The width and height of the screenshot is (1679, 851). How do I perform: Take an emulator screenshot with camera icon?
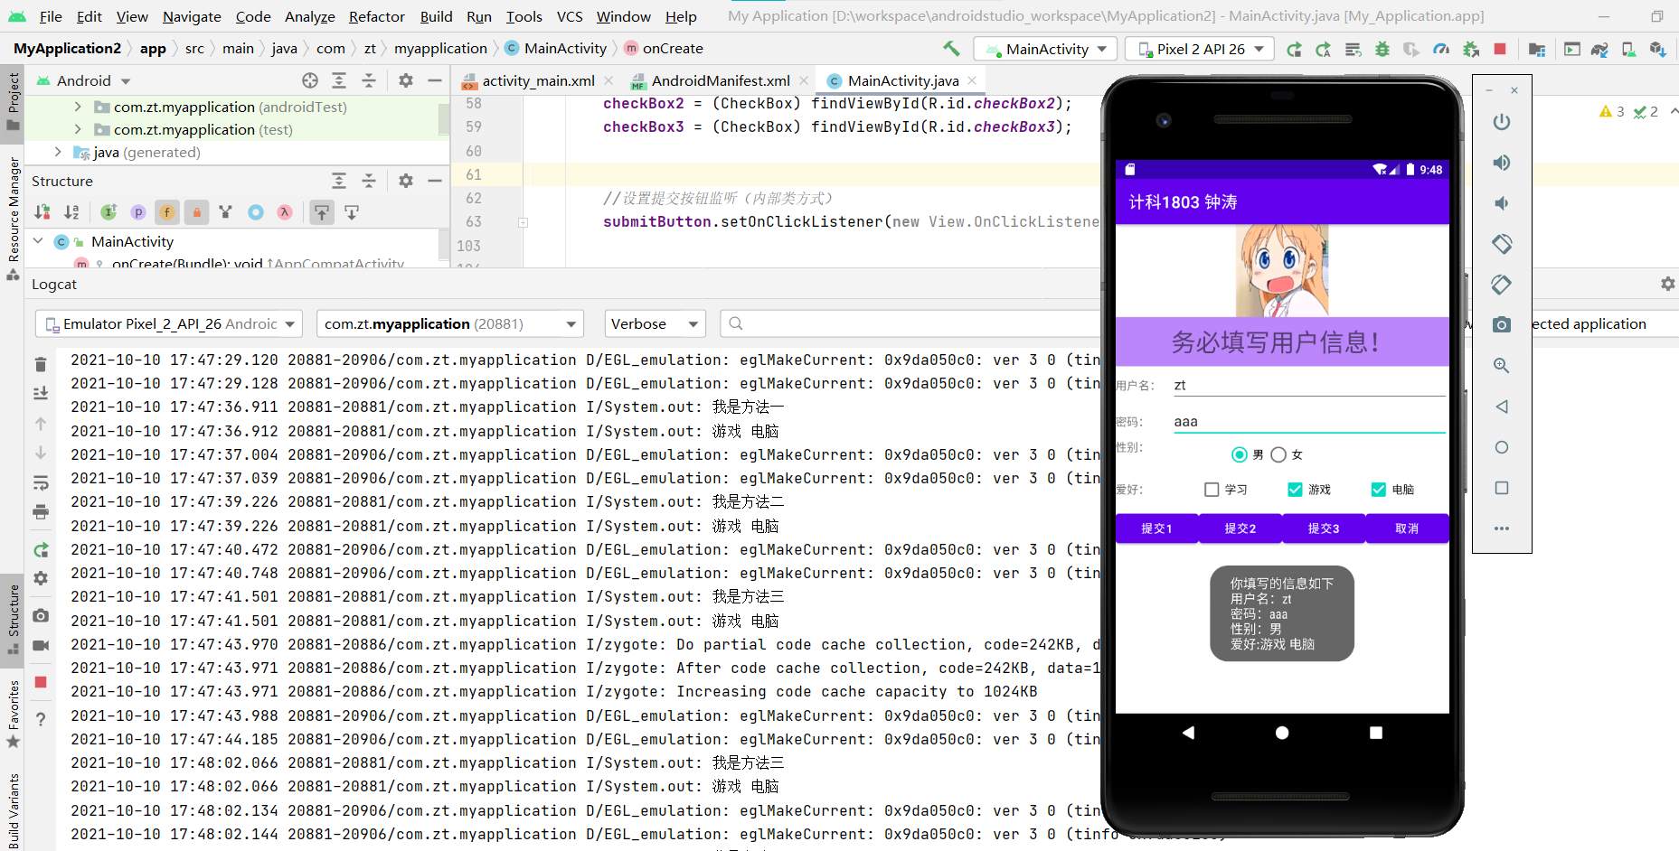click(x=1502, y=325)
